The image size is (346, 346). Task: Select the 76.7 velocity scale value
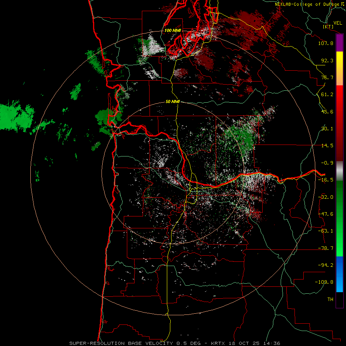[327, 77]
